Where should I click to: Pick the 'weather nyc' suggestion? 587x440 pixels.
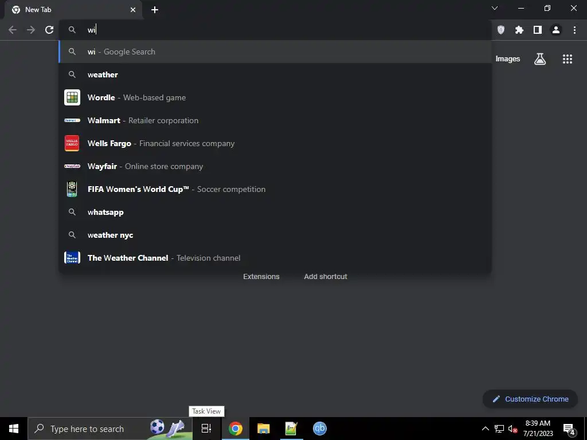click(x=275, y=235)
